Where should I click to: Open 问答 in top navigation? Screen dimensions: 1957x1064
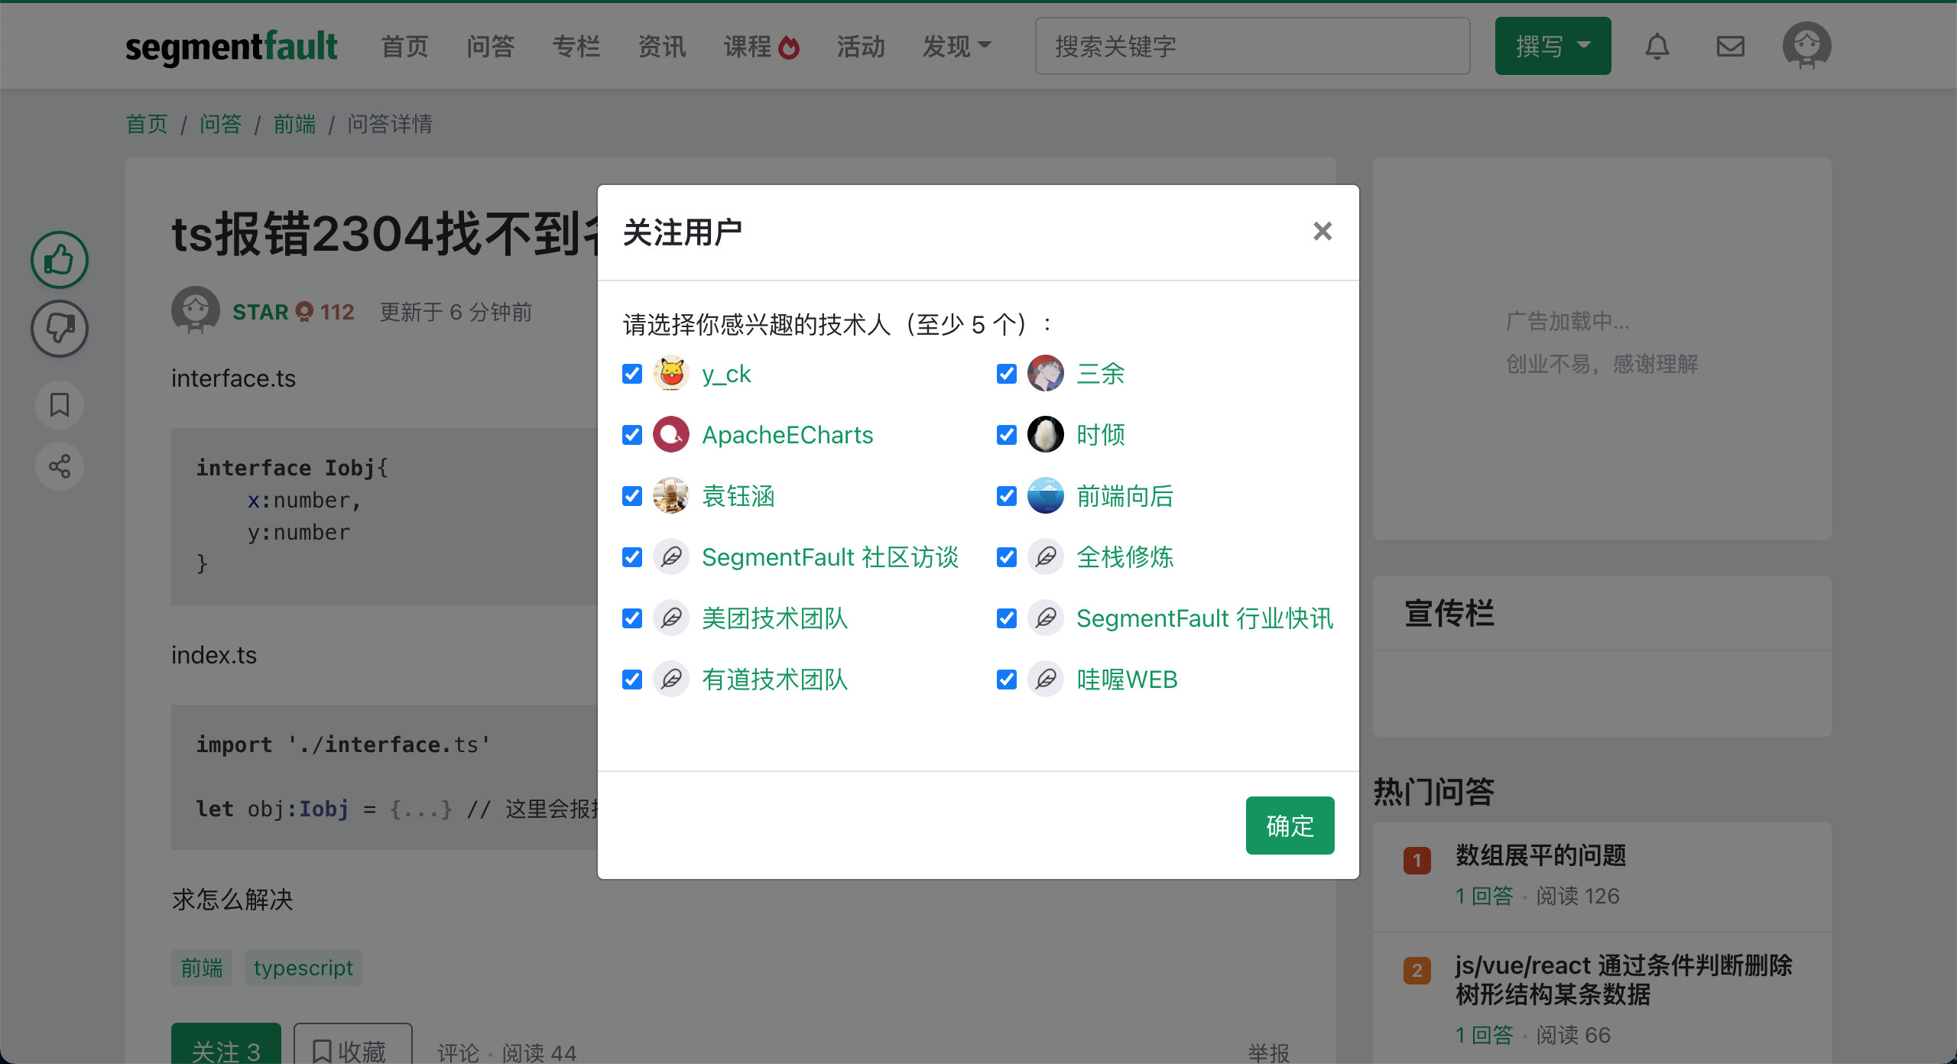pyautogui.click(x=491, y=47)
